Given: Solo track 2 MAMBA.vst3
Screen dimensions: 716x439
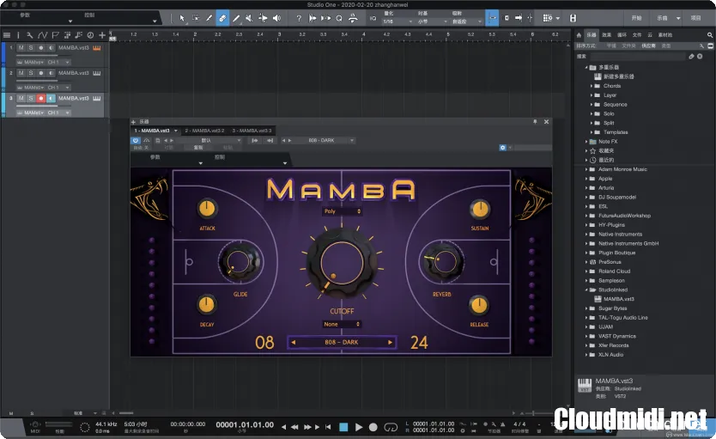Looking at the screenshot, I should click(31, 73).
